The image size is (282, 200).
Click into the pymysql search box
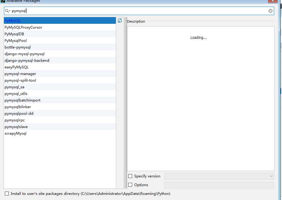coord(139,11)
